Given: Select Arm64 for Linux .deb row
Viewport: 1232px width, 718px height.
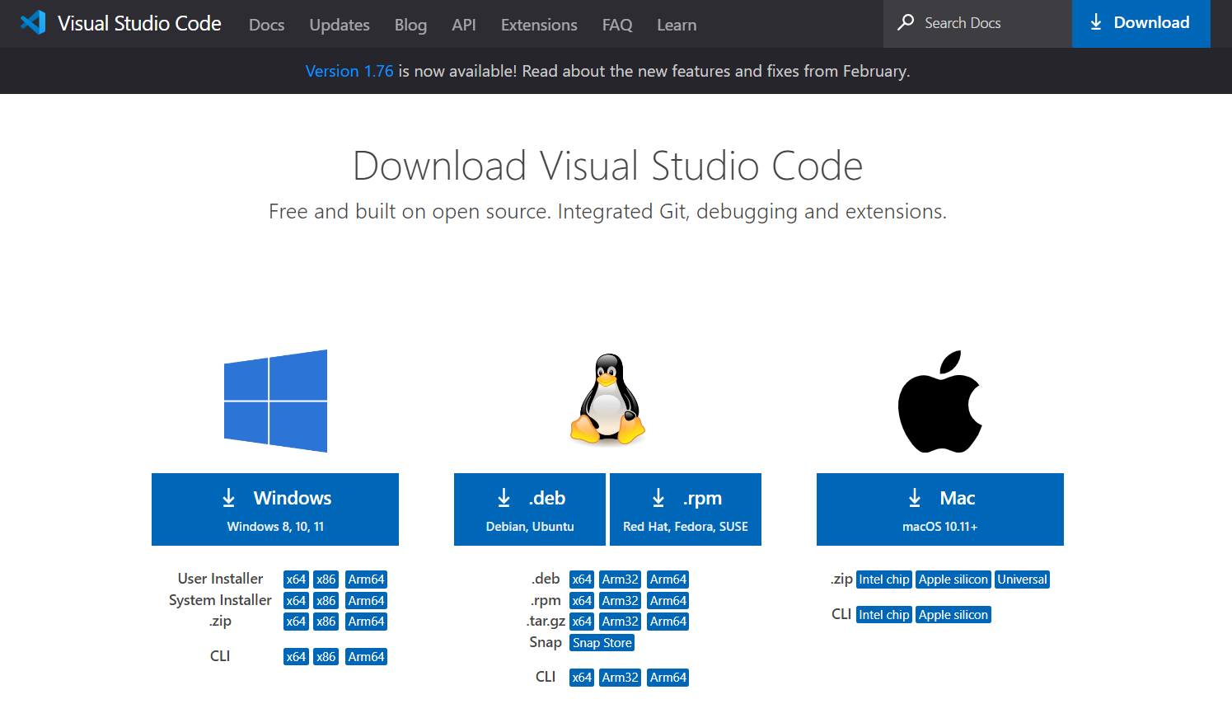Looking at the screenshot, I should tap(668, 580).
